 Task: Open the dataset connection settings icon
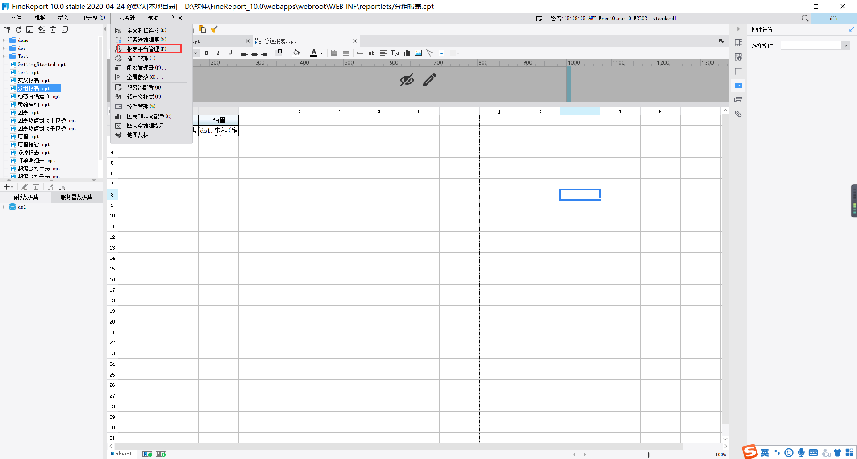[x=62, y=187]
